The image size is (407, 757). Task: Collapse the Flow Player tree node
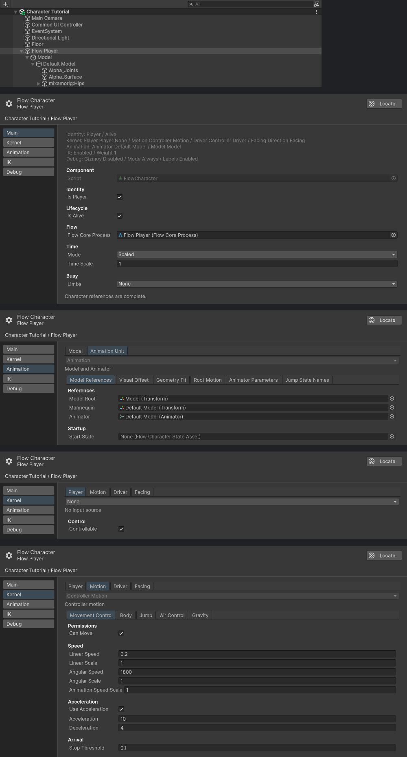tap(22, 51)
